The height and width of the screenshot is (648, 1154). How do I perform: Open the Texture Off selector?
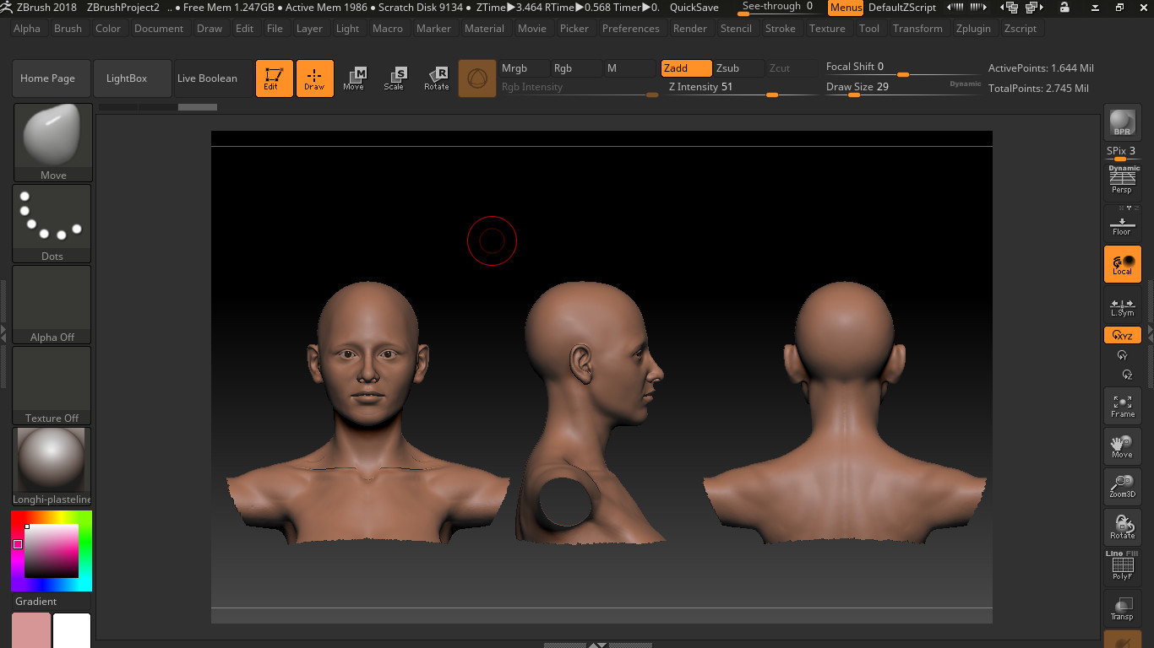[52, 384]
